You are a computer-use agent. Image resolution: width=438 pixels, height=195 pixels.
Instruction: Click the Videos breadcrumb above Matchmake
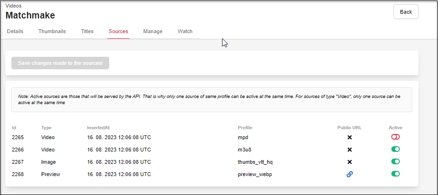click(x=13, y=6)
